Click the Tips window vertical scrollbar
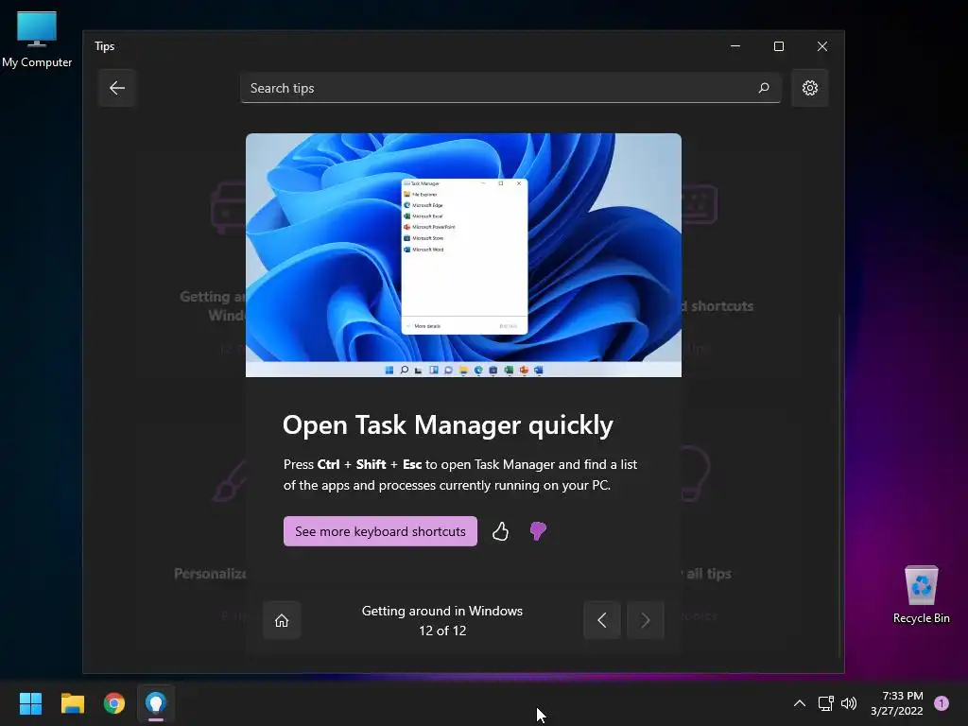This screenshot has height=726, width=968. pyautogui.click(x=839, y=488)
